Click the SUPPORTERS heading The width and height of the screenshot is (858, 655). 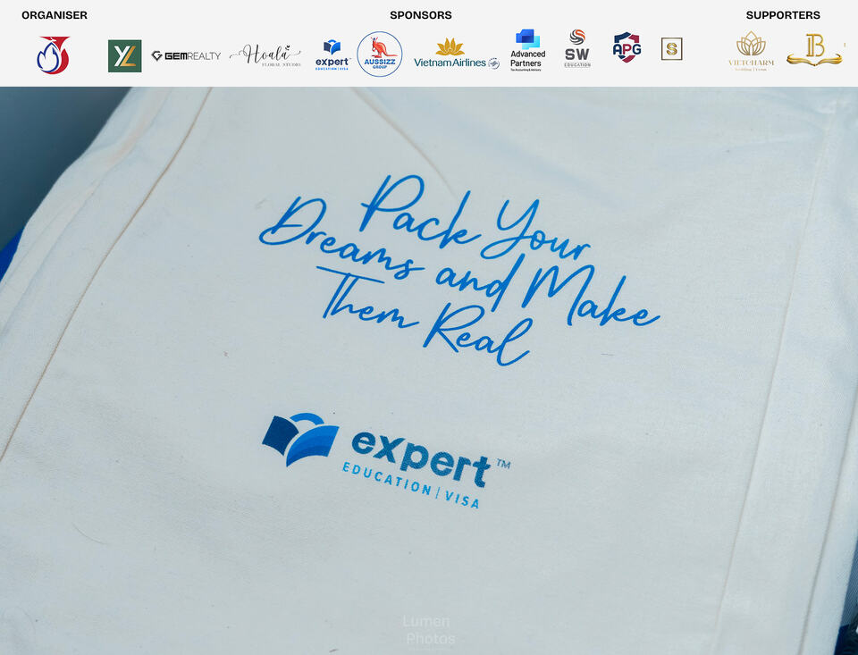point(783,15)
